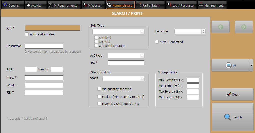Focus the Vendor input box
This screenshot has width=255, height=133.
57,69
